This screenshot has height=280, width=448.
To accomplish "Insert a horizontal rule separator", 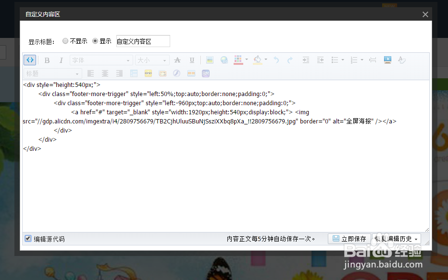I will click(373, 60).
